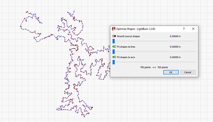The height and width of the screenshot is (122, 213).
Task: Click the Smooth source shapes slider track
Action: click(x=154, y=41)
